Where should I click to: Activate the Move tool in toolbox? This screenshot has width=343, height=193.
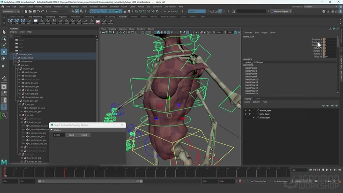coord(4,52)
